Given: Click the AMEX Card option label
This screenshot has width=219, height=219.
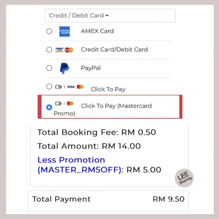Looking at the screenshot, I should coord(97,31).
